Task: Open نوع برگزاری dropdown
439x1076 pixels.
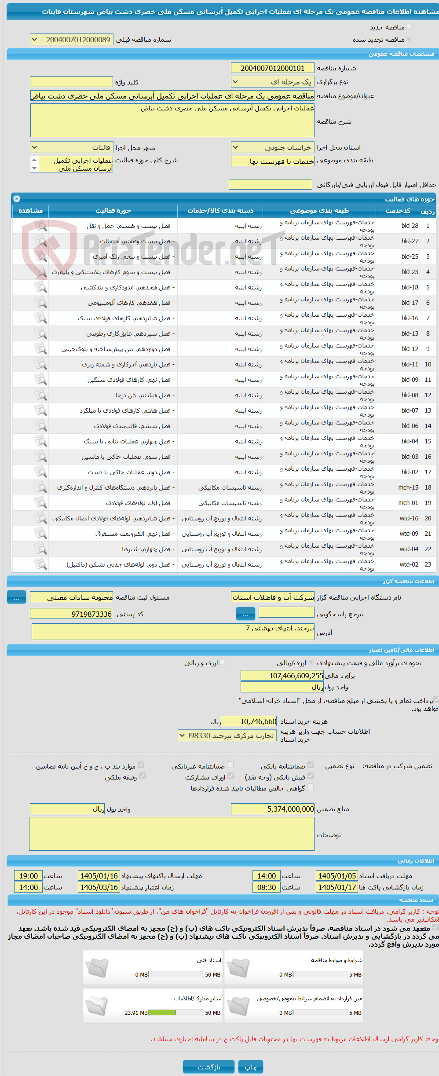Action: 273,82
